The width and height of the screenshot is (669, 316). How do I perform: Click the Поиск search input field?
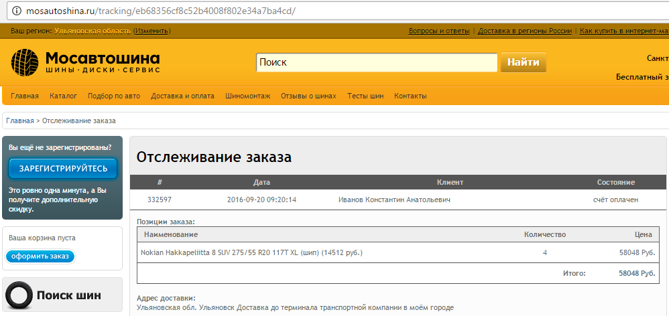coord(376,62)
